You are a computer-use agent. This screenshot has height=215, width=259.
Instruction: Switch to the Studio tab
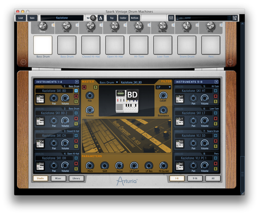click(40, 178)
